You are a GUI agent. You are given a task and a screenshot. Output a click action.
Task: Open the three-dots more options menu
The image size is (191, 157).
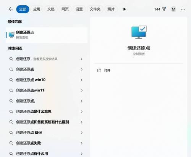183,9
